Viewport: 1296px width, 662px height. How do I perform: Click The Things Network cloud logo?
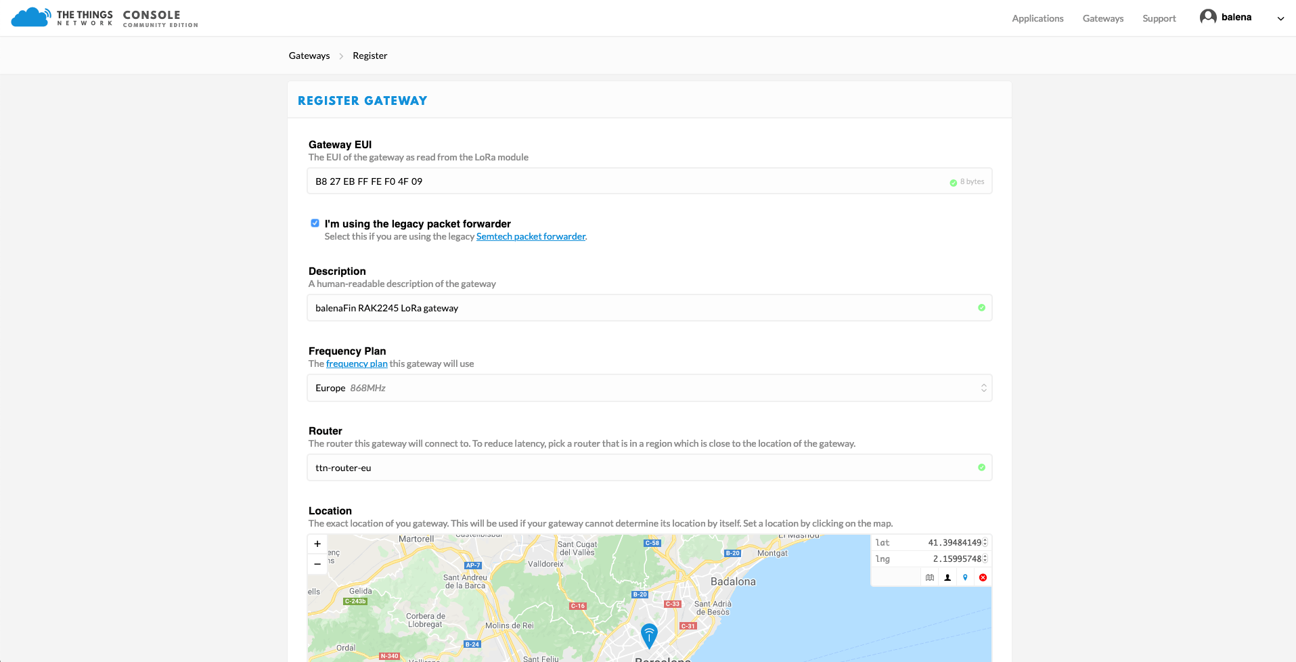(x=28, y=16)
